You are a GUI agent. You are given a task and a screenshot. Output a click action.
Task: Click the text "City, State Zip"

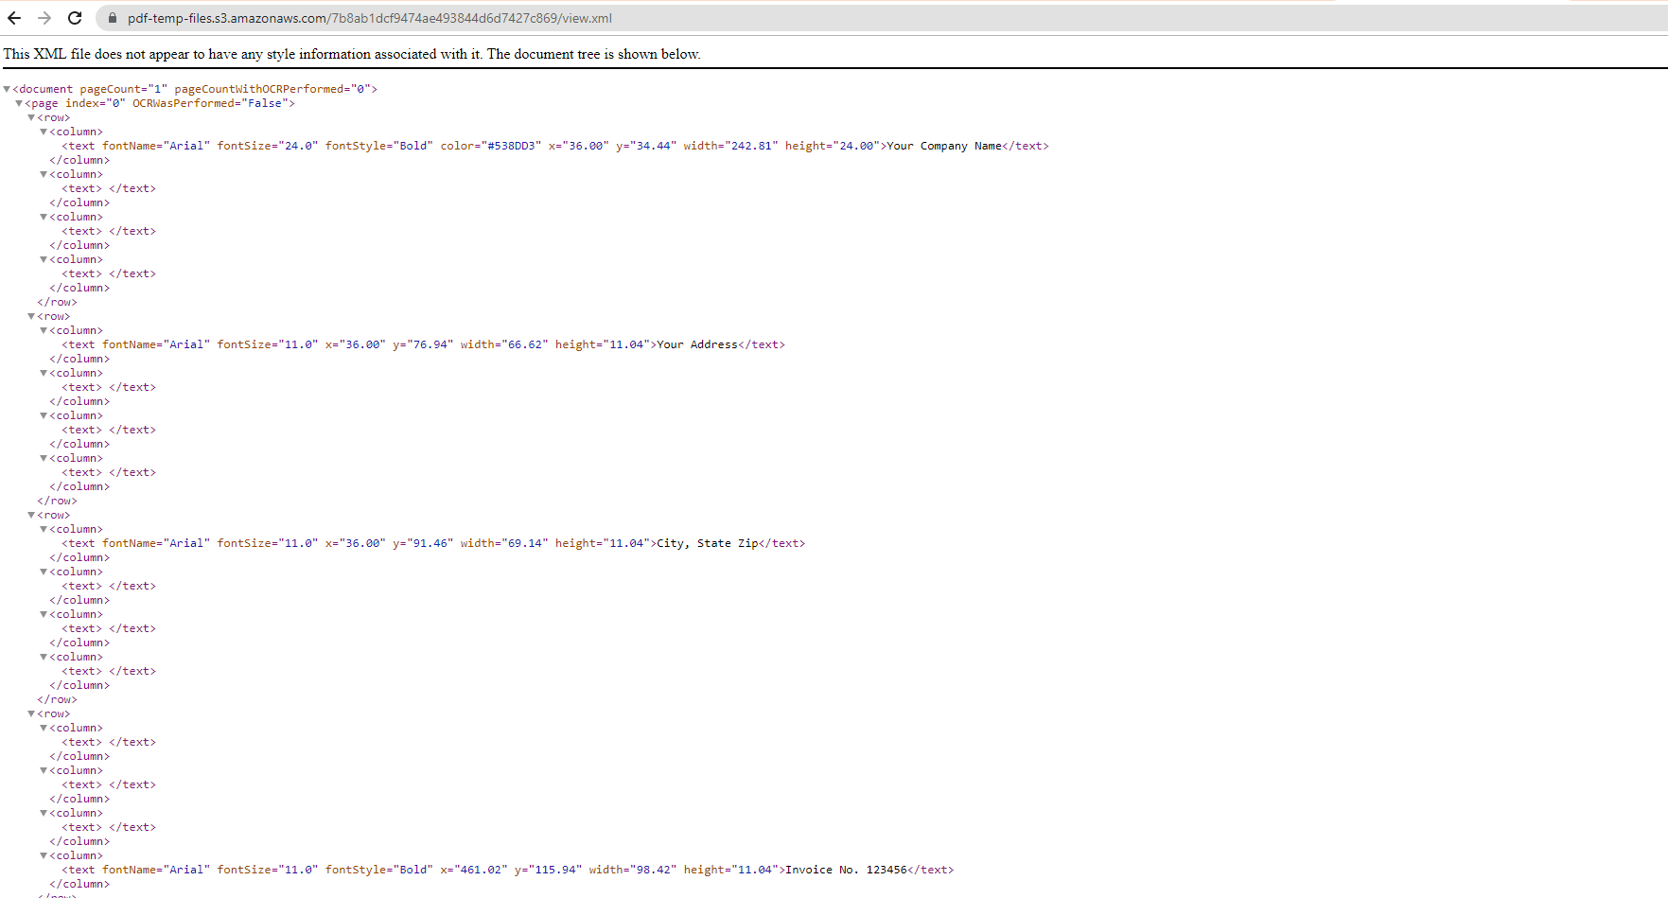tap(708, 543)
